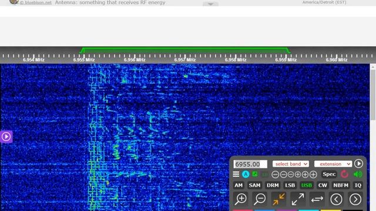Select CW demodulation mode

[323, 185]
